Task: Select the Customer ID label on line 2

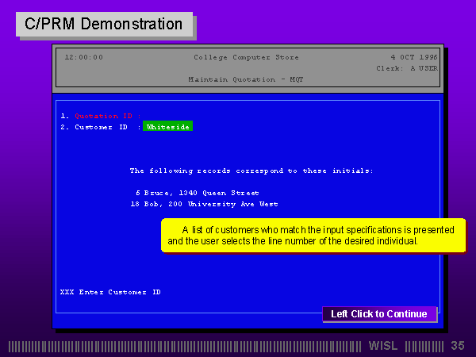Action: (100, 127)
